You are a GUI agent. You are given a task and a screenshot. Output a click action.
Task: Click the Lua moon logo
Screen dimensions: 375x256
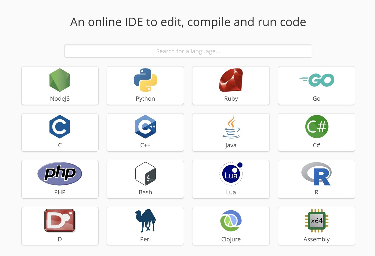pyautogui.click(x=231, y=174)
